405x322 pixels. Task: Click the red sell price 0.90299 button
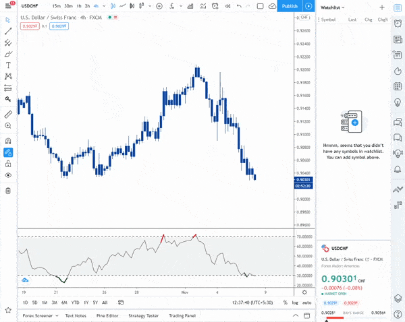tap(30, 26)
